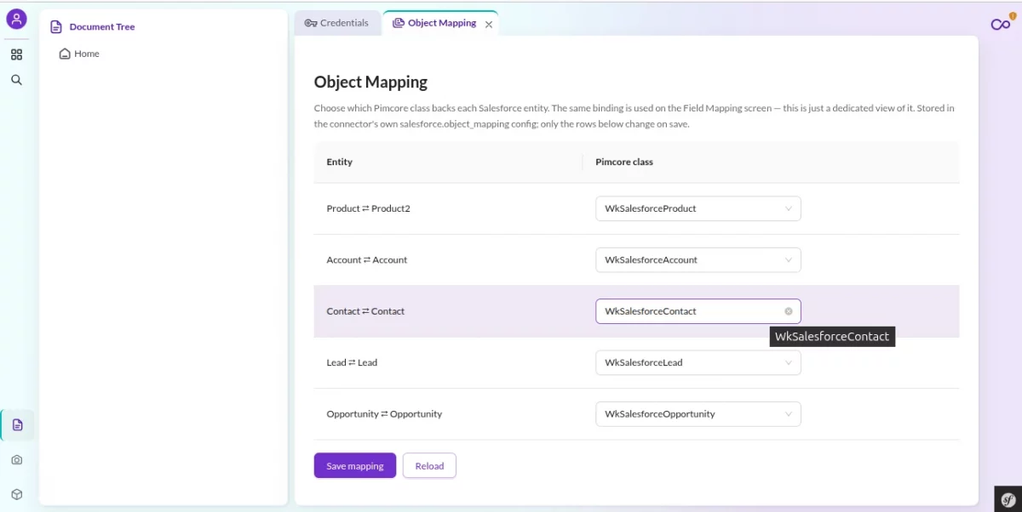Open the dashboard grid icon in sidebar
The height and width of the screenshot is (512, 1022).
(x=16, y=54)
